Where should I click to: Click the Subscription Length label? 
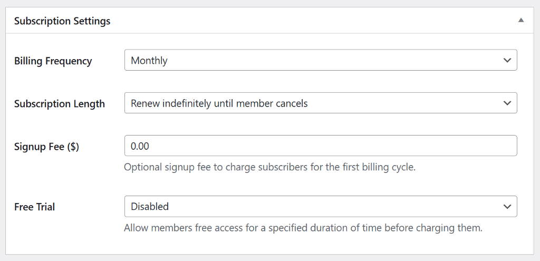59,104
